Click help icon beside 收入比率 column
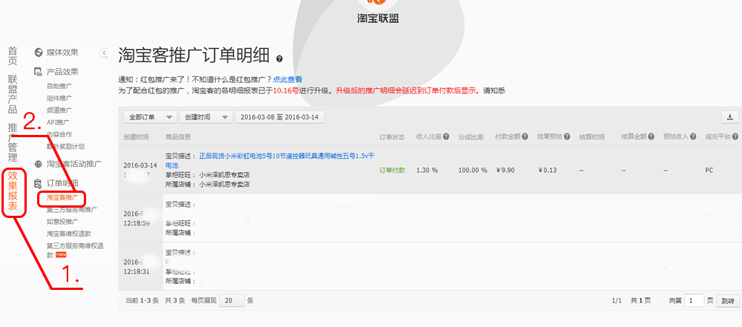 (x=447, y=137)
